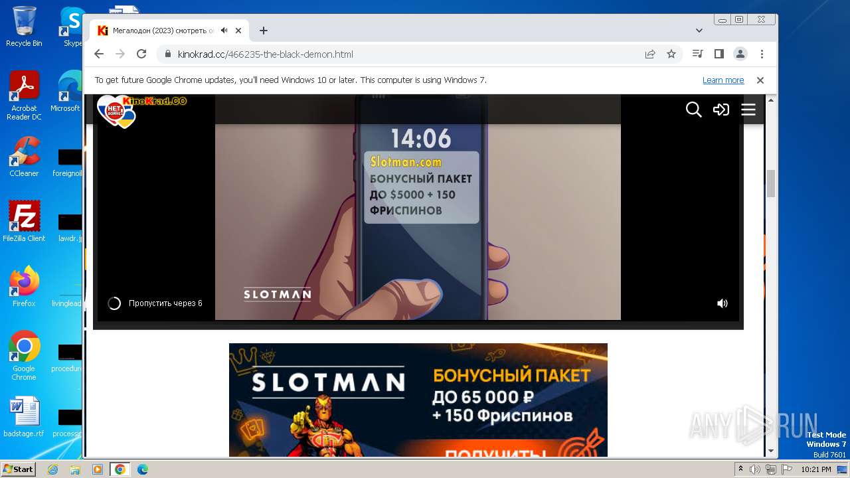Click the tab audio mute indicator

point(224,31)
